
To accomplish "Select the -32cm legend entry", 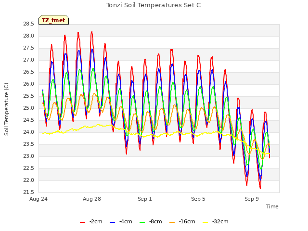I will pos(216,221).
